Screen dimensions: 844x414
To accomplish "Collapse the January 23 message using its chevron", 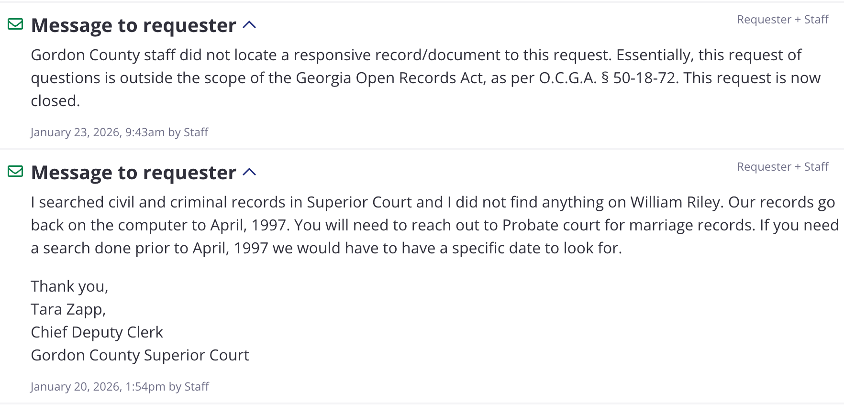I will [249, 25].
